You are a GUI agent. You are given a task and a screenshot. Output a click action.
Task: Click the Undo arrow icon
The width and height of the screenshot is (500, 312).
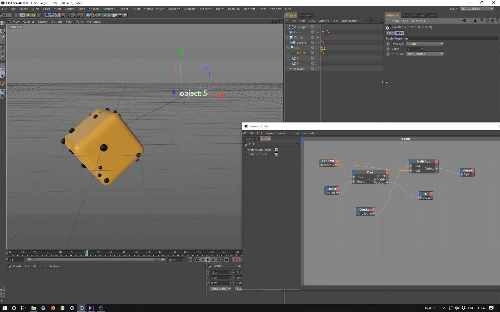5,15
